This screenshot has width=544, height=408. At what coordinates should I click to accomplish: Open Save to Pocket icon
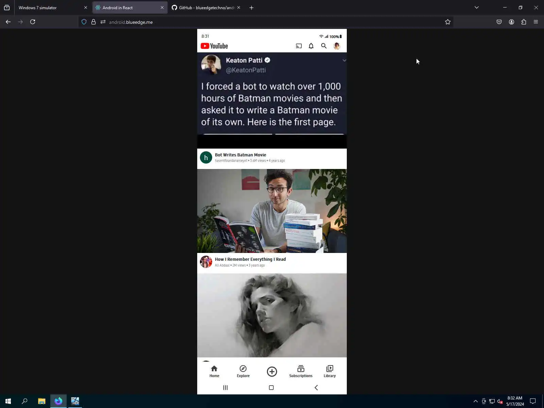point(499,22)
